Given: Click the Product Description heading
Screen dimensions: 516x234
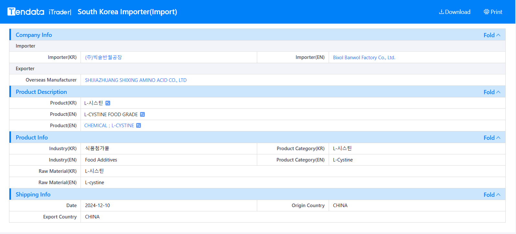Looking at the screenshot, I should [x=41, y=92].
